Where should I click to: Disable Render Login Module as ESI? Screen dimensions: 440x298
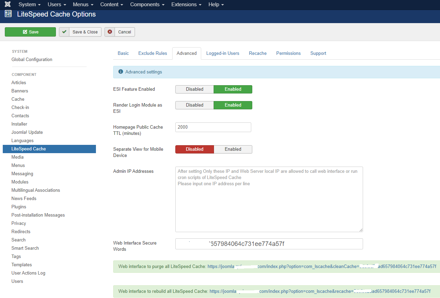coord(195,105)
